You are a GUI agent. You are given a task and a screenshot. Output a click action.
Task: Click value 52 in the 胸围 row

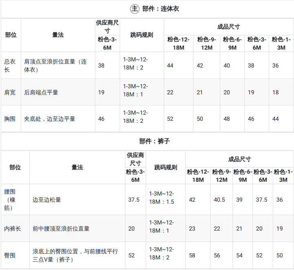(170, 119)
